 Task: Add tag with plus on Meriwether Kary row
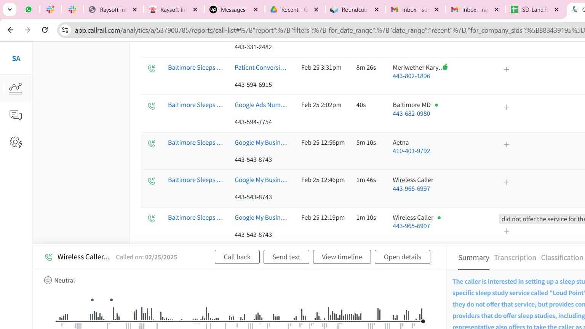[507, 69]
